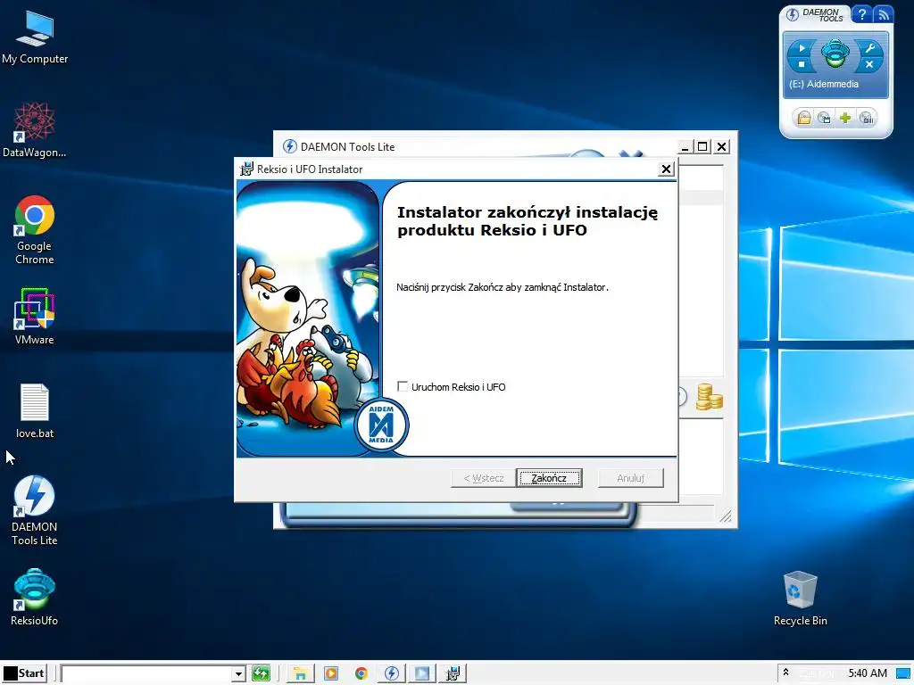The height and width of the screenshot is (685, 914).
Task: Minimize the DAEMON Tools Lite window
Action: click(685, 147)
